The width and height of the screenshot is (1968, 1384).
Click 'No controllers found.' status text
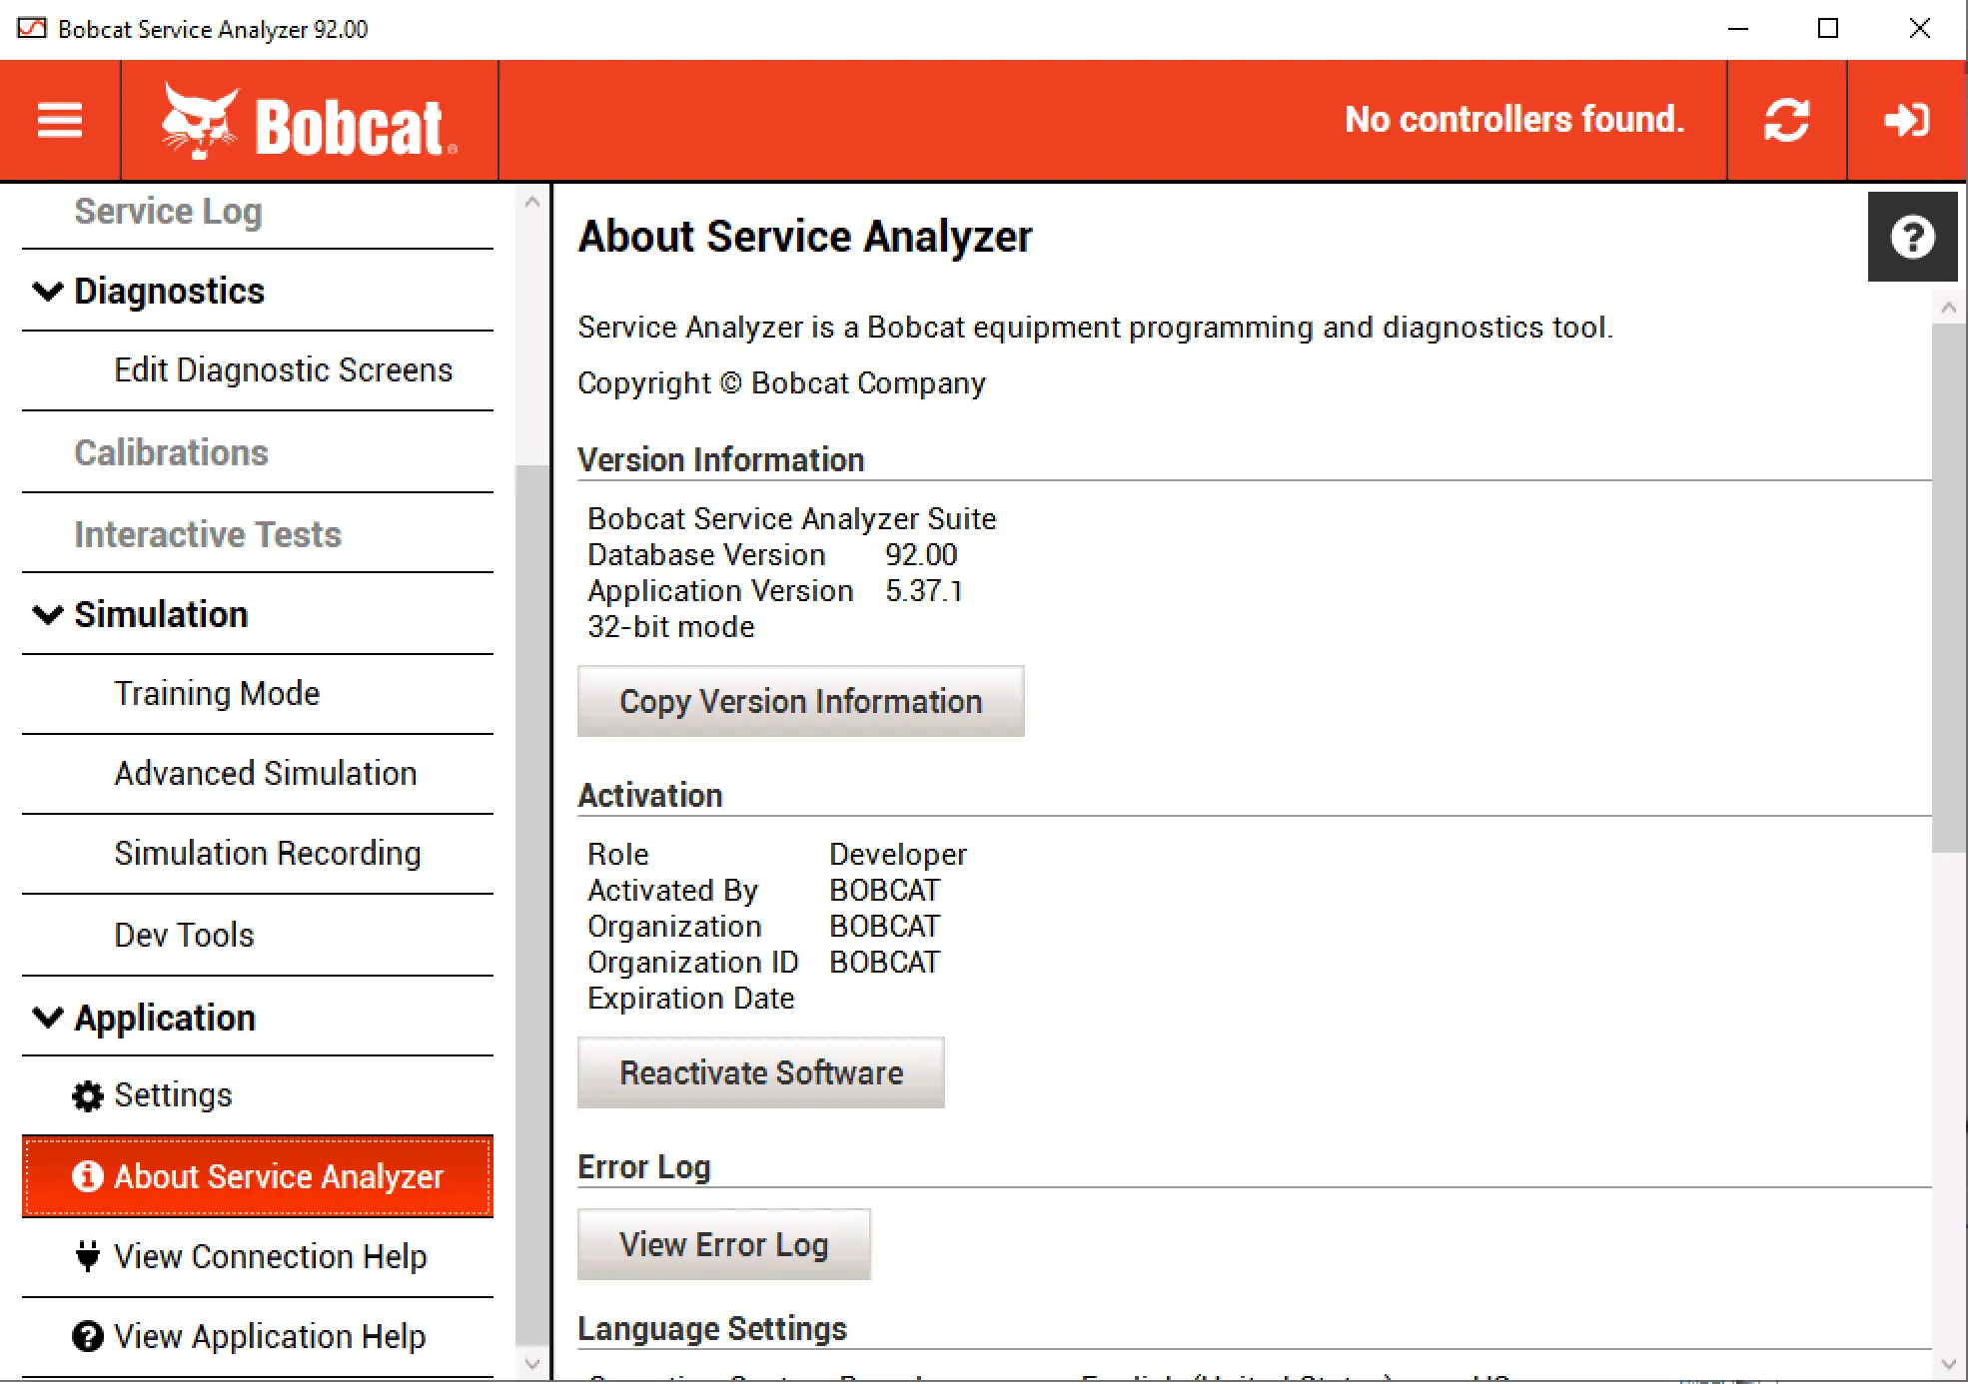1514,120
